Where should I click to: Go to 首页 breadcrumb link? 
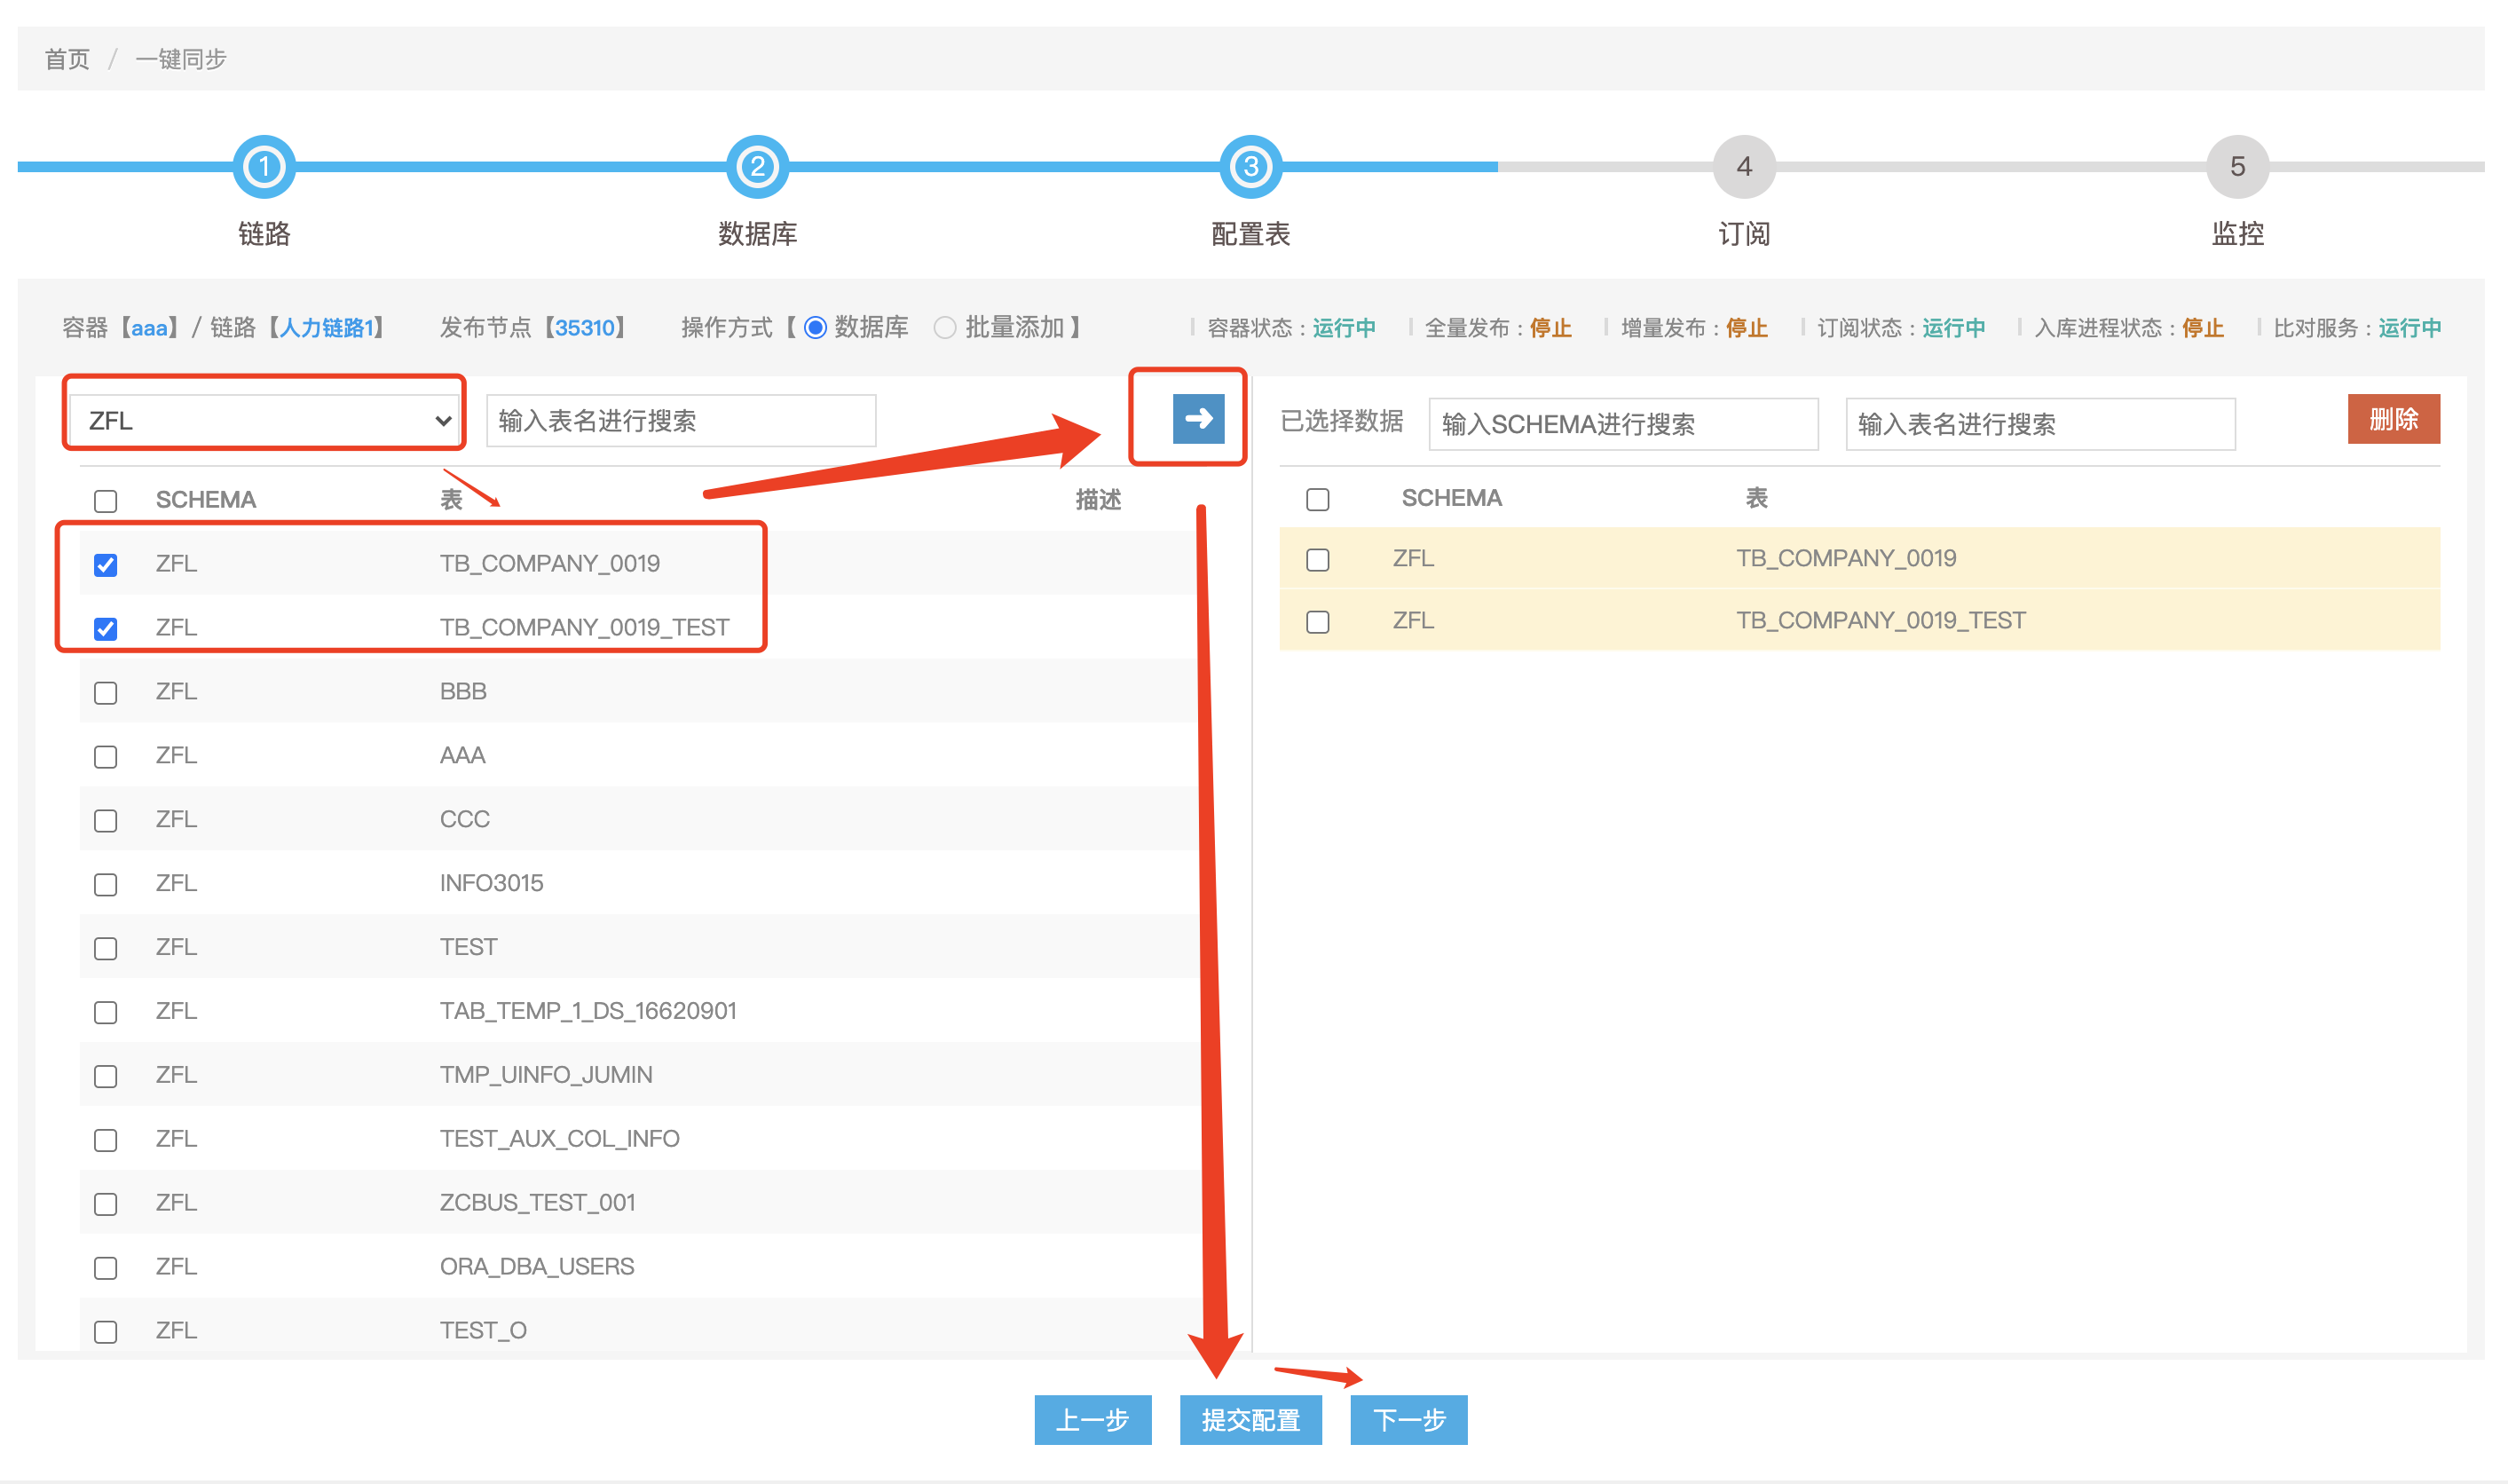67,59
